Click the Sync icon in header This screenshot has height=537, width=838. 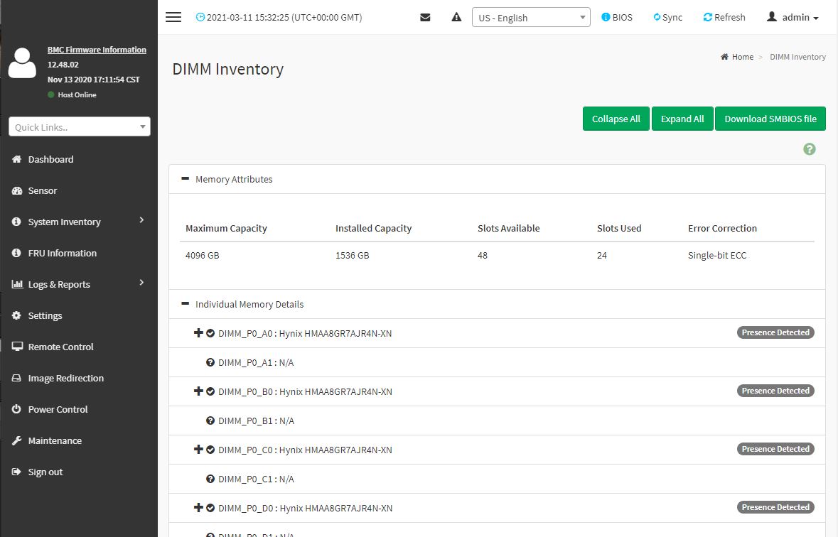coord(657,17)
